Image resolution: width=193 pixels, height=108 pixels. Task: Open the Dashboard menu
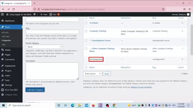coord(10,21)
